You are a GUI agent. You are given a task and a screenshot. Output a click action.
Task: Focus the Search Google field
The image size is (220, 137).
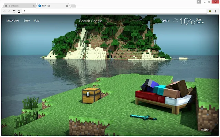[110, 21]
